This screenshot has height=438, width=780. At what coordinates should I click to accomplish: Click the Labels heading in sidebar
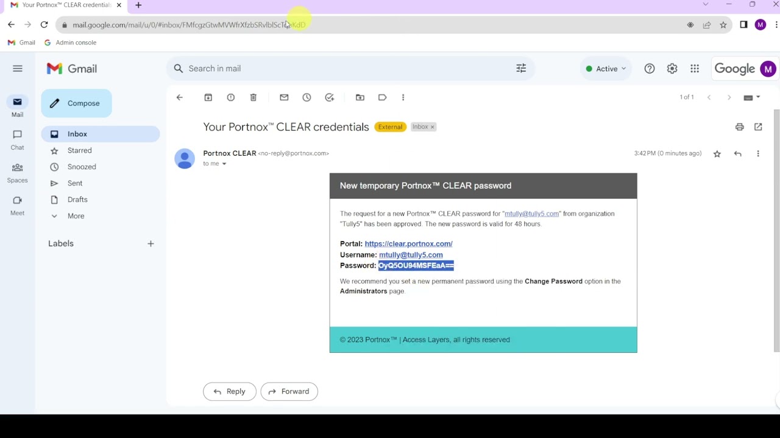[61, 244]
